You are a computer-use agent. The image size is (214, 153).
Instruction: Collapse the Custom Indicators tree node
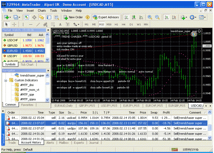(5, 80)
